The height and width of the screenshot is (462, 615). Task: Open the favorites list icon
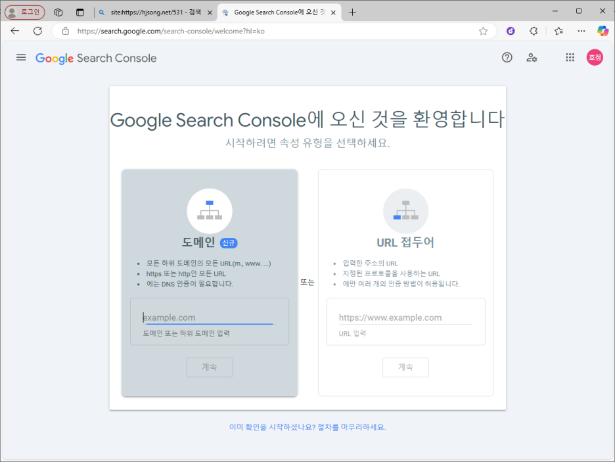559,31
